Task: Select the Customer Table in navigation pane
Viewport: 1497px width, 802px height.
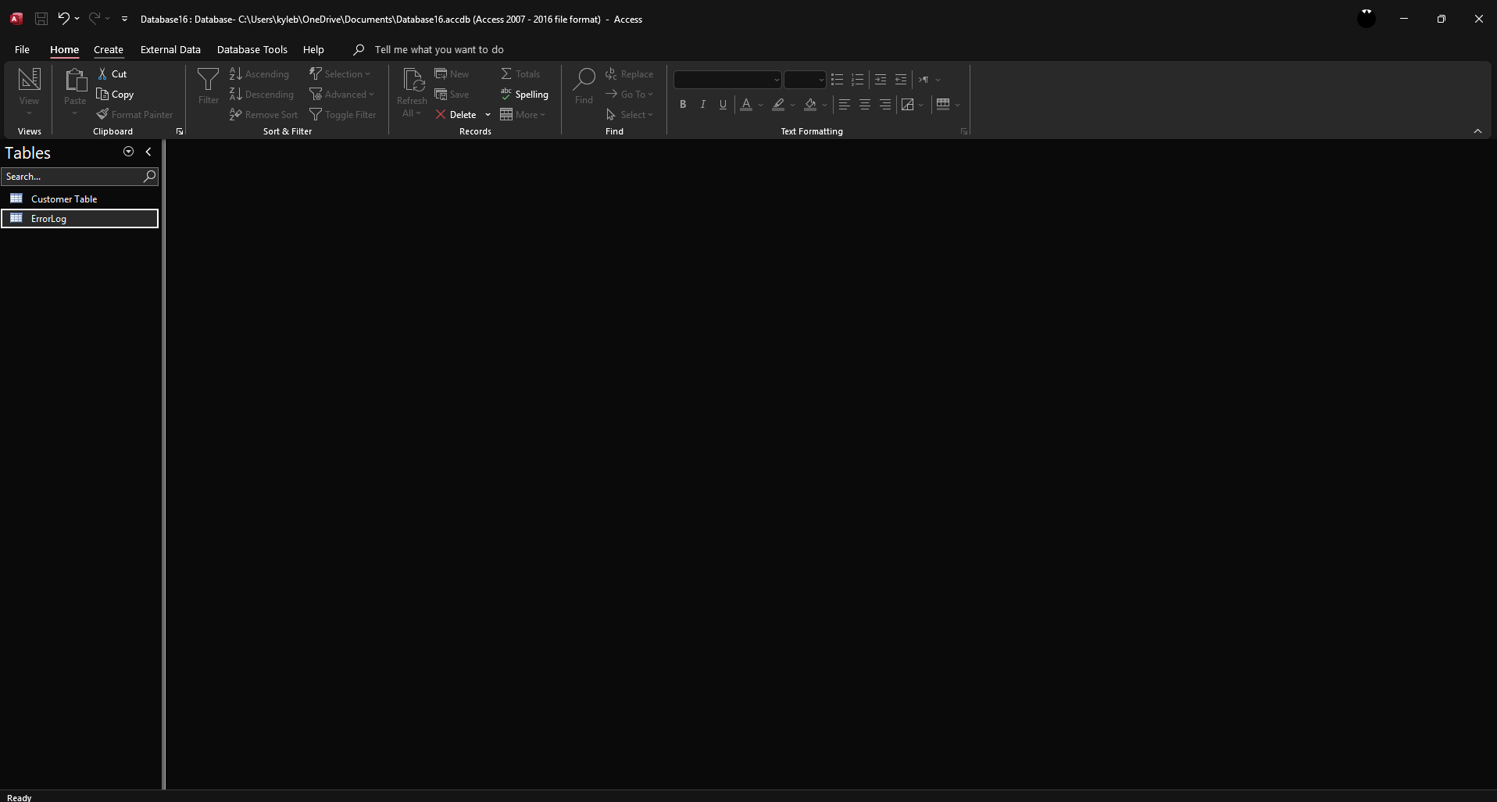Action: [x=80, y=199]
